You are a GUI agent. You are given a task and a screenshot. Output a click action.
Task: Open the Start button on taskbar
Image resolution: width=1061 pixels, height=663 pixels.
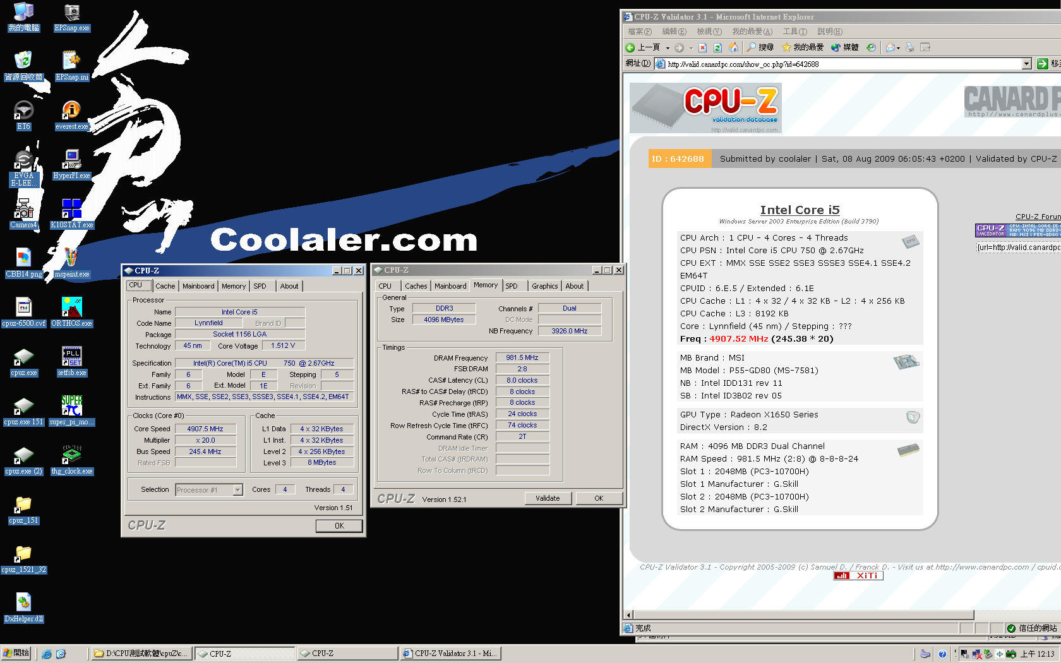16,654
